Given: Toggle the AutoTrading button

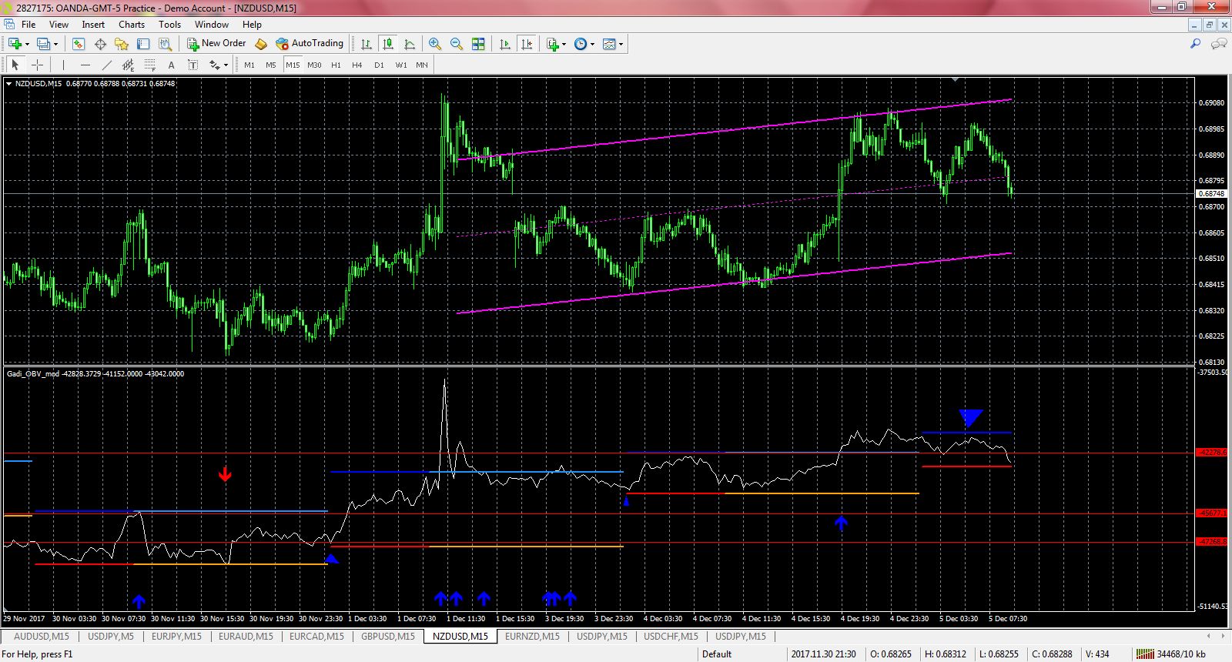Looking at the screenshot, I should [310, 44].
